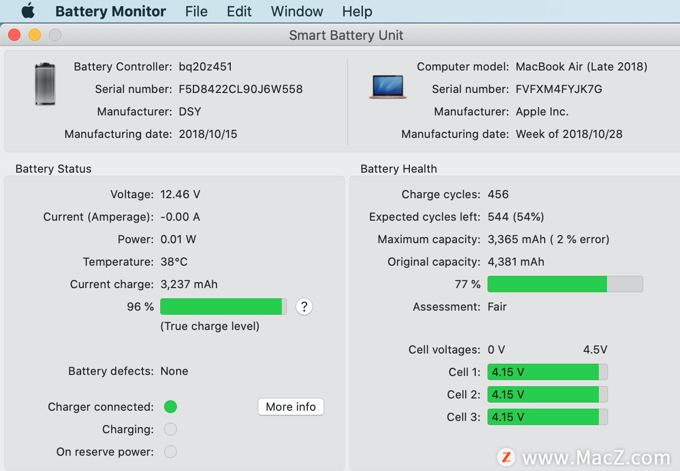Open the Window menu

[297, 11]
